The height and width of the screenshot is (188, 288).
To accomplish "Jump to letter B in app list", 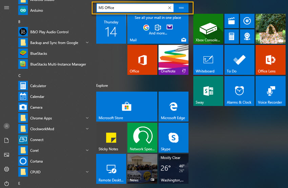I will (19, 22).
